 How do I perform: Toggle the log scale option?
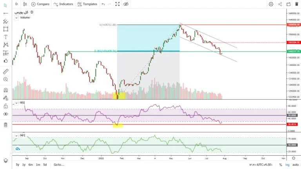[288, 165]
